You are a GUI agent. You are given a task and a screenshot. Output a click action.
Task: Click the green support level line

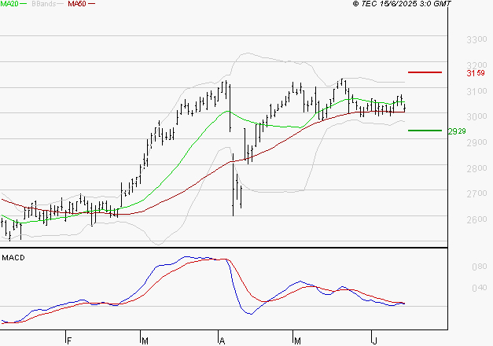point(425,131)
